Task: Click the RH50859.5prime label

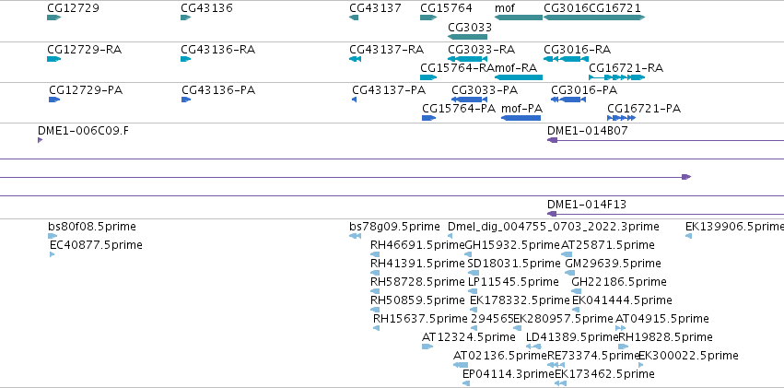Action: click(x=417, y=300)
